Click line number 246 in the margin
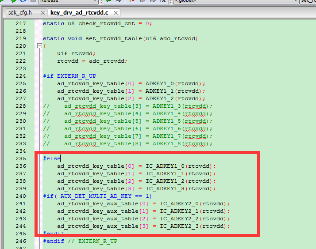Screen dimensions: 316x249 pos(21,241)
